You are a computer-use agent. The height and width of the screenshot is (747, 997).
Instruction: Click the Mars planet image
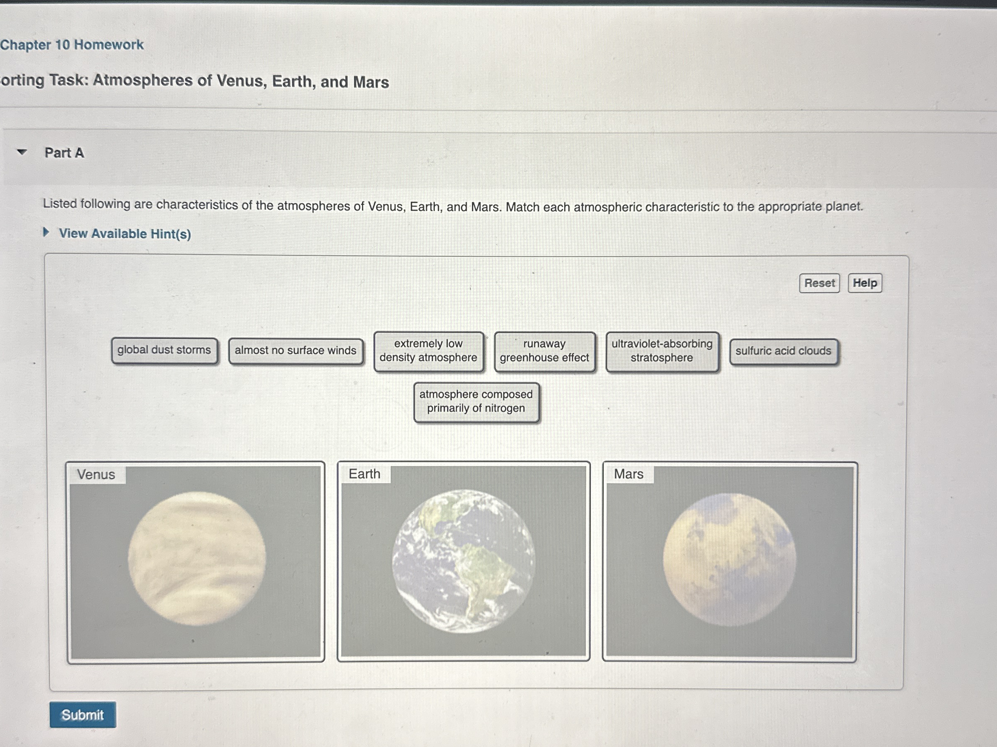click(x=729, y=559)
